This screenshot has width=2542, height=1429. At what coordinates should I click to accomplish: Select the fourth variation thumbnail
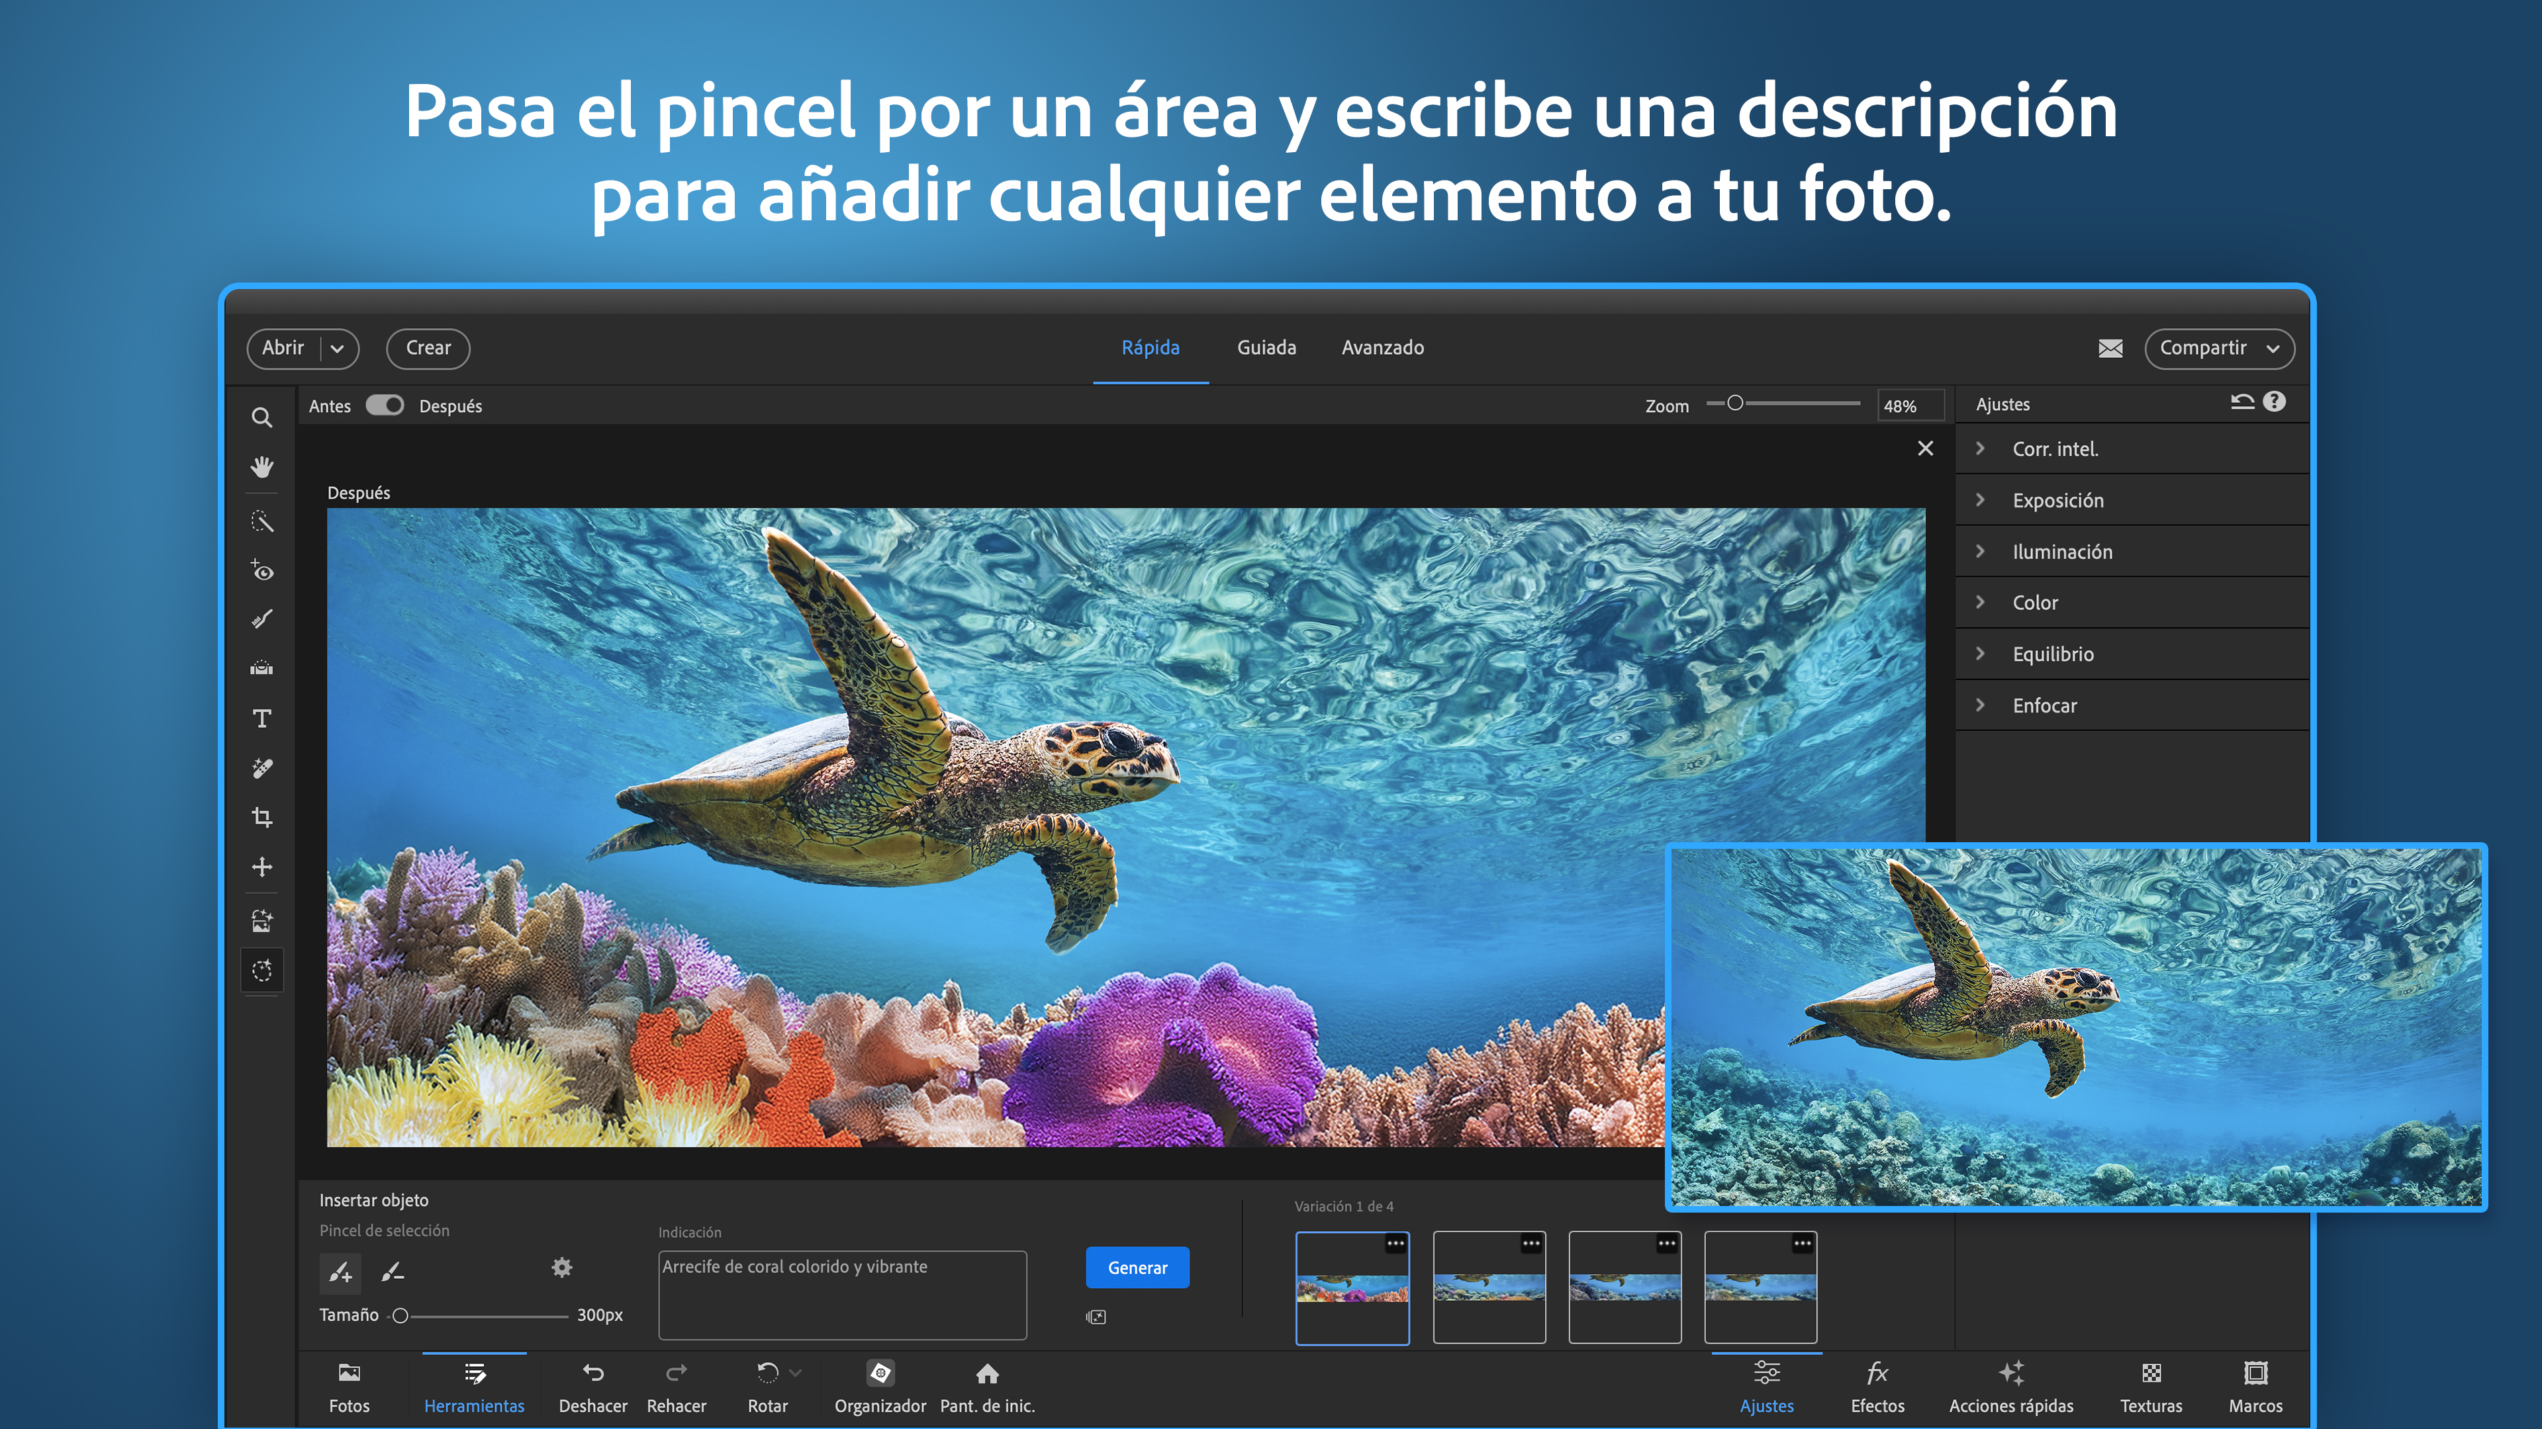coord(1760,1288)
